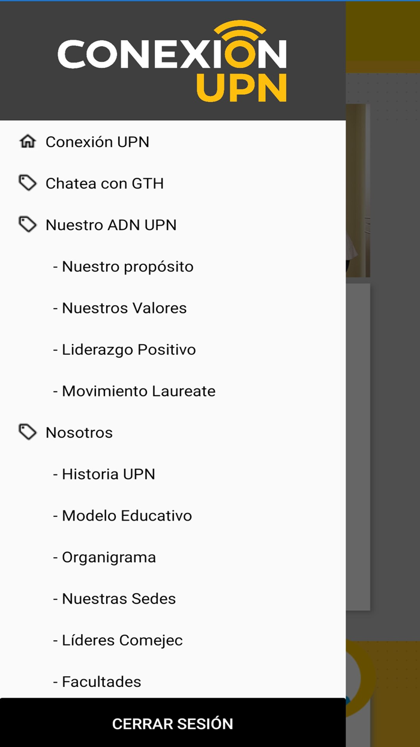The height and width of the screenshot is (747, 420).
Task: Click the tag icon beside Chatea con GTH
Action: [x=28, y=183]
